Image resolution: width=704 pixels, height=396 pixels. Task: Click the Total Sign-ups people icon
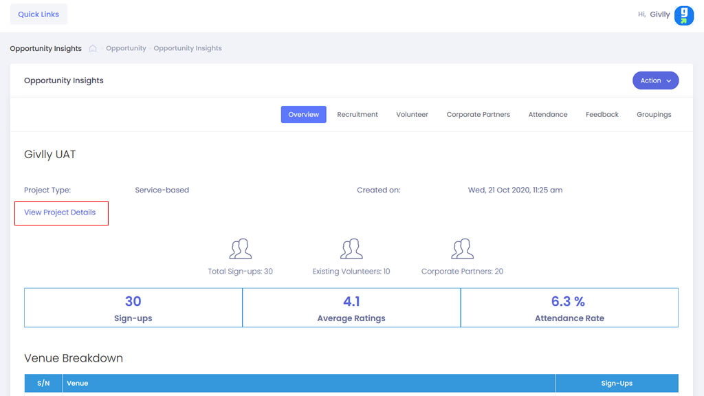click(240, 249)
